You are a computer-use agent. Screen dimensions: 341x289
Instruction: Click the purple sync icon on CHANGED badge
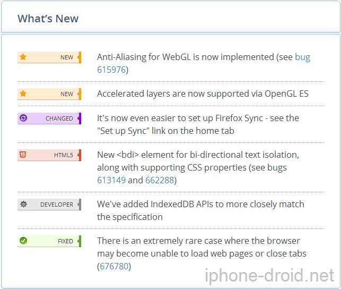pyautogui.click(x=23, y=118)
